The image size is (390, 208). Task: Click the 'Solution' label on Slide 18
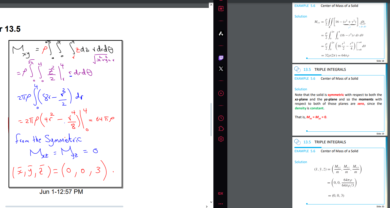(x=301, y=16)
